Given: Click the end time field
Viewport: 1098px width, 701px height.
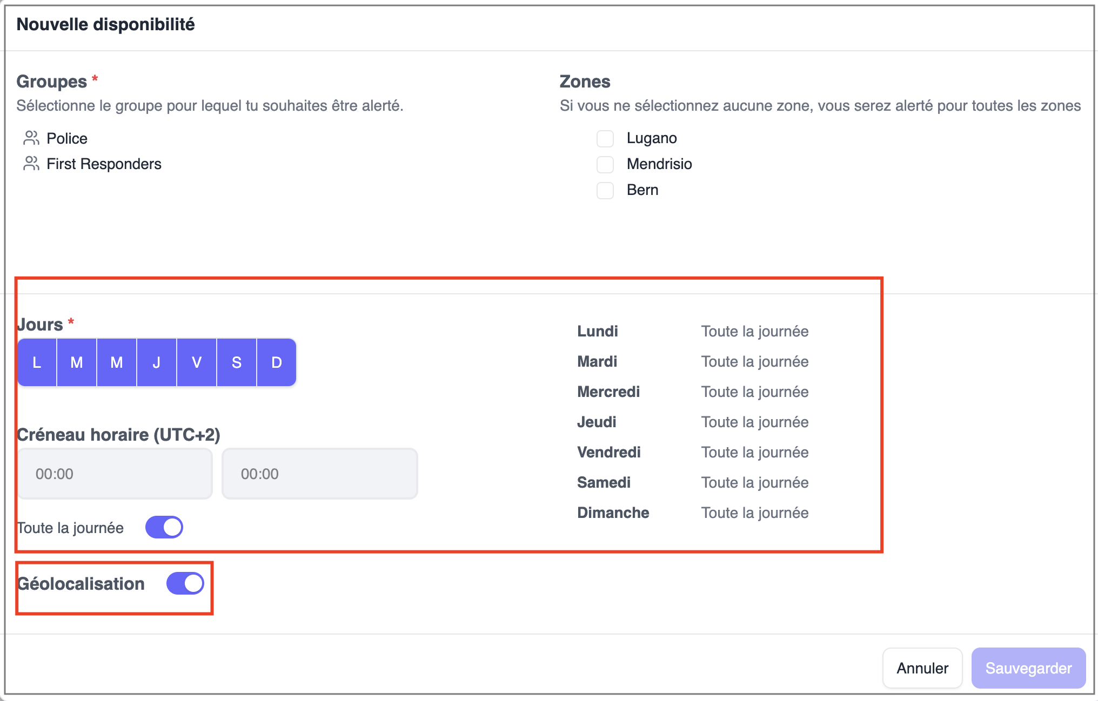Looking at the screenshot, I should pos(320,474).
